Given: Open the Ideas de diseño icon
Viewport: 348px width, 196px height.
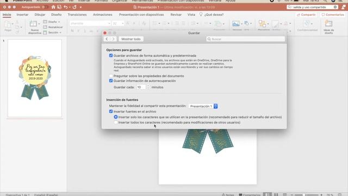Looking at the screenshot, I should coord(328,23).
